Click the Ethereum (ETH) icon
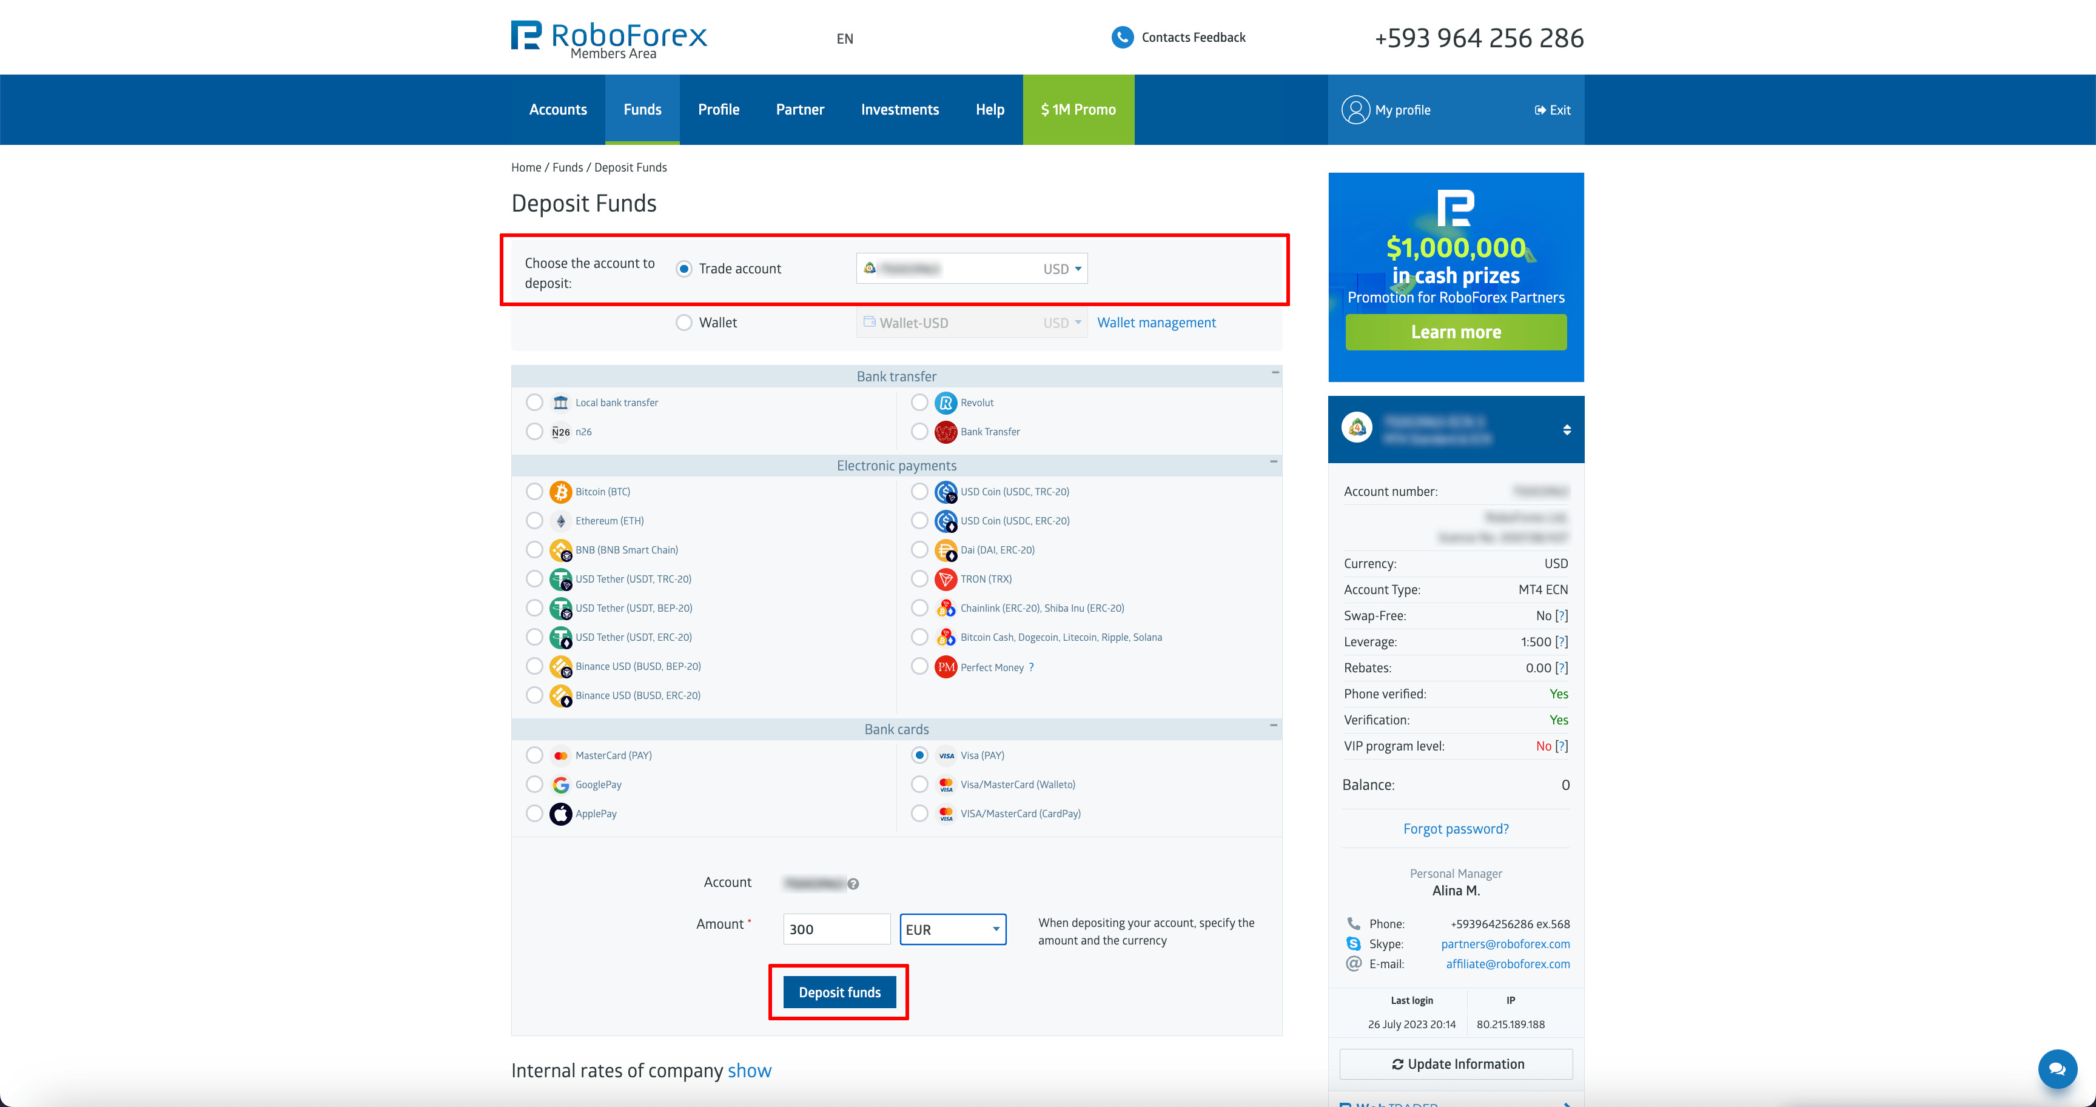 [x=560, y=521]
